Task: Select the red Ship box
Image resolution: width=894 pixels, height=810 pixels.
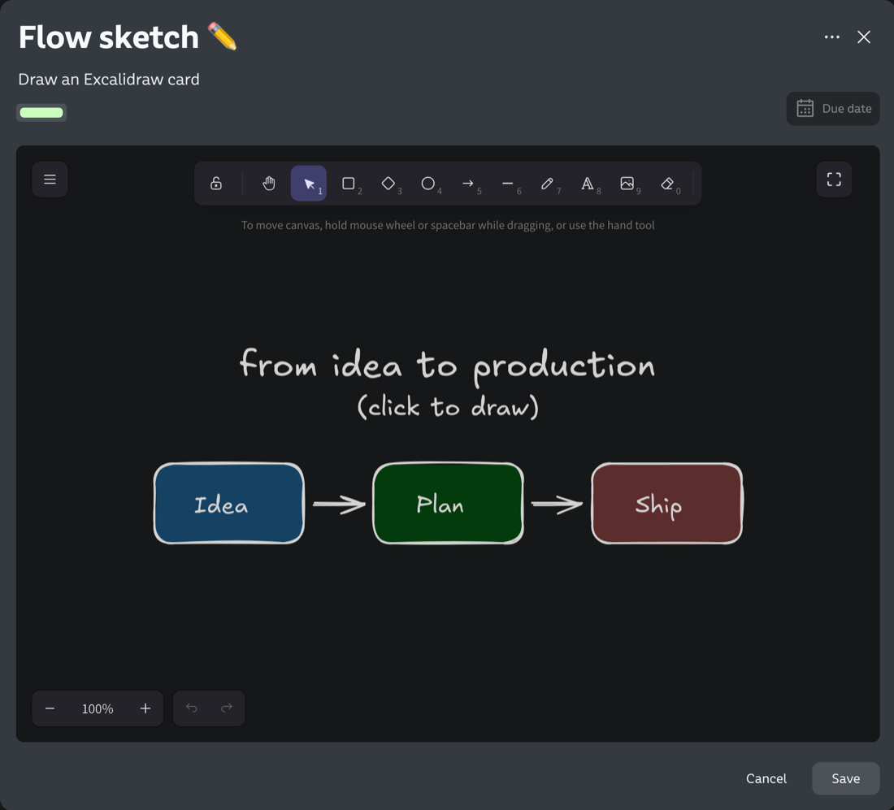Action: (667, 504)
